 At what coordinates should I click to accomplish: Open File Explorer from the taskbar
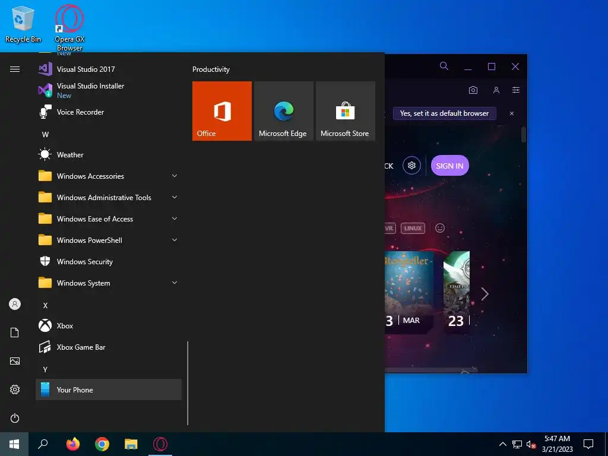click(x=131, y=444)
